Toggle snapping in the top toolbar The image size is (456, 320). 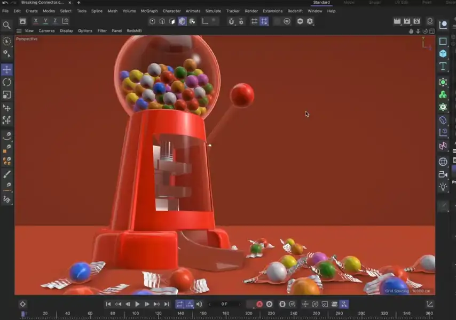pyautogui.click(x=263, y=21)
